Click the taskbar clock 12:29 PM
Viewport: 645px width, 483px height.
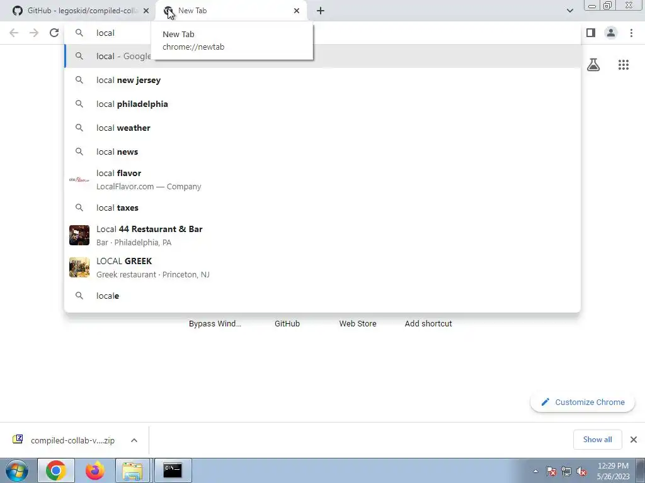(x=613, y=471)
